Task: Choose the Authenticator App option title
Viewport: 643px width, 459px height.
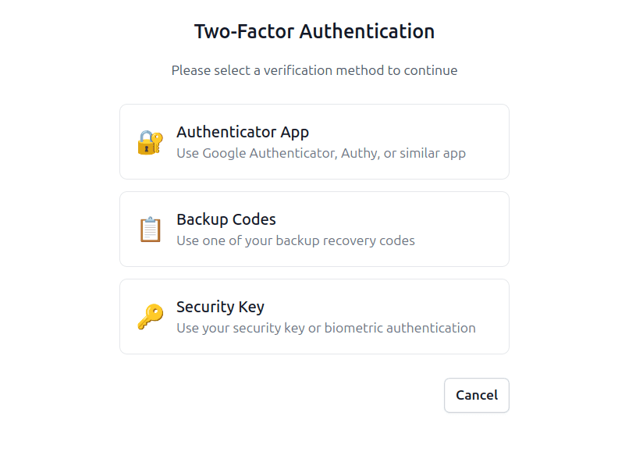Action: (x=243, y=132)
